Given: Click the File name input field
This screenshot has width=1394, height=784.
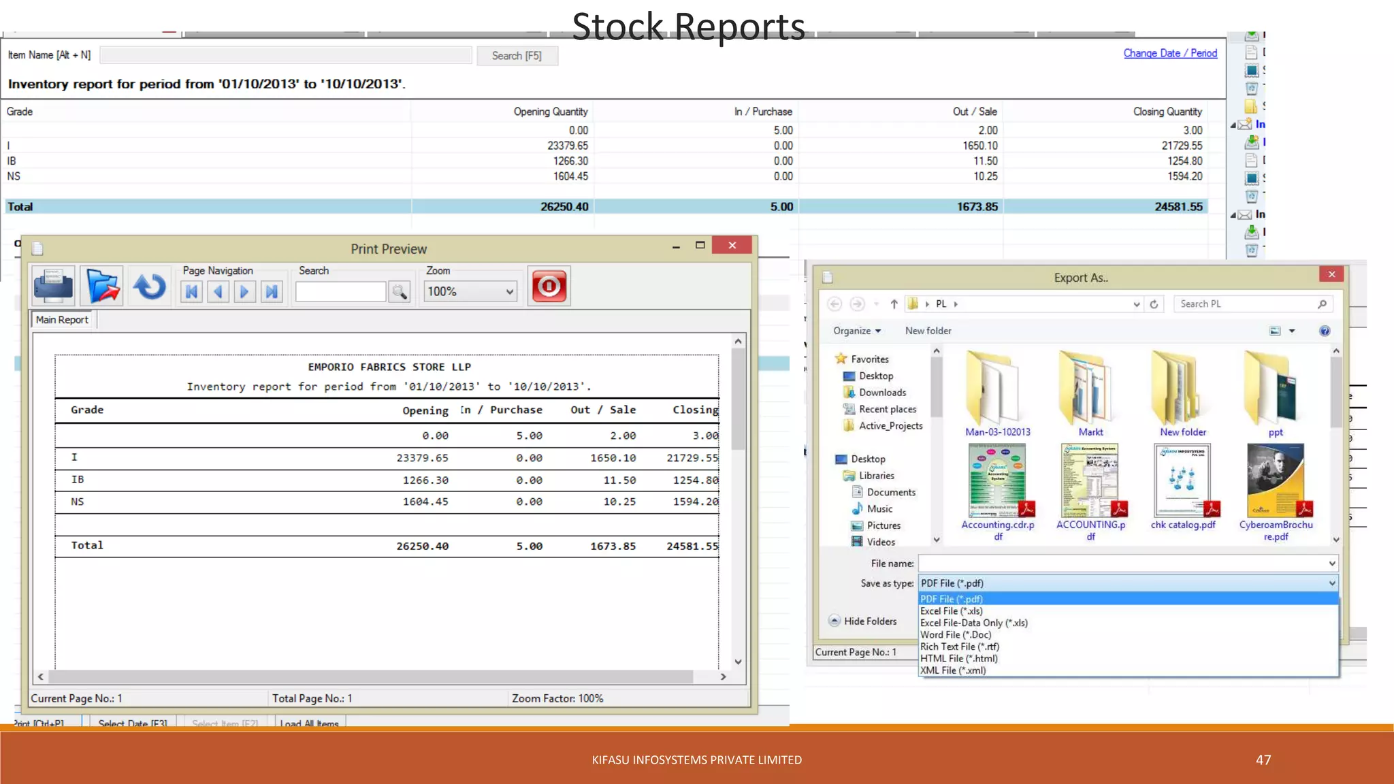Looking at the screenshot, I should pos(1122,563).
